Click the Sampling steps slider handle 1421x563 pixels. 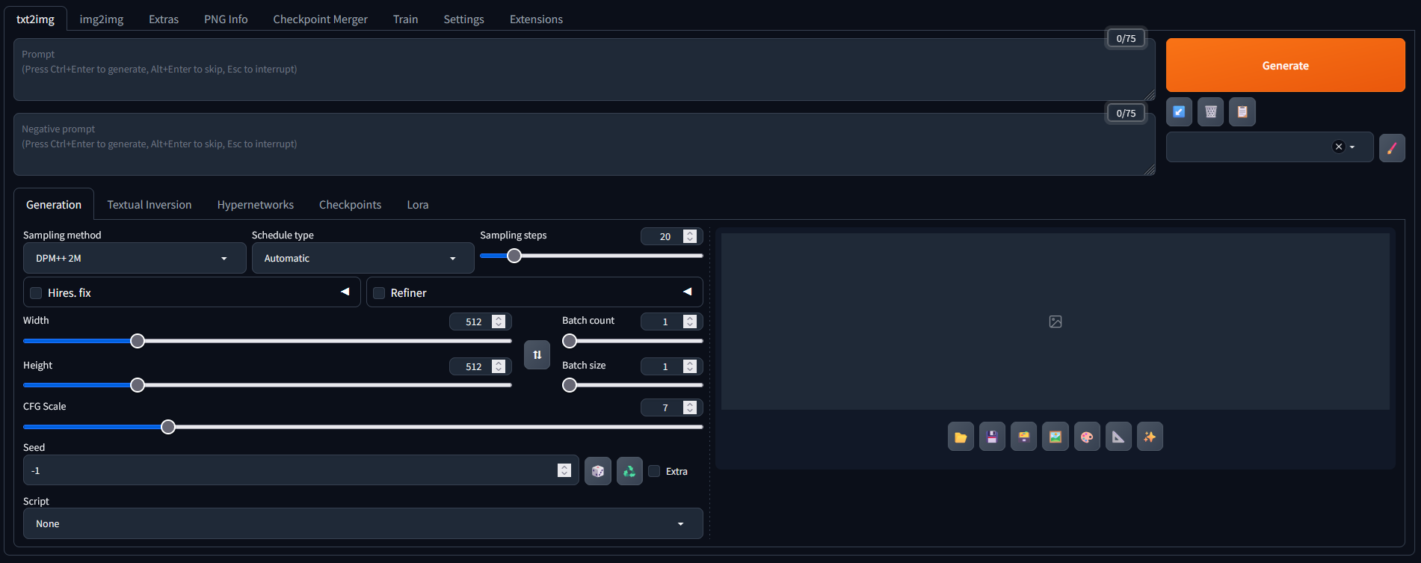[514, 256]
